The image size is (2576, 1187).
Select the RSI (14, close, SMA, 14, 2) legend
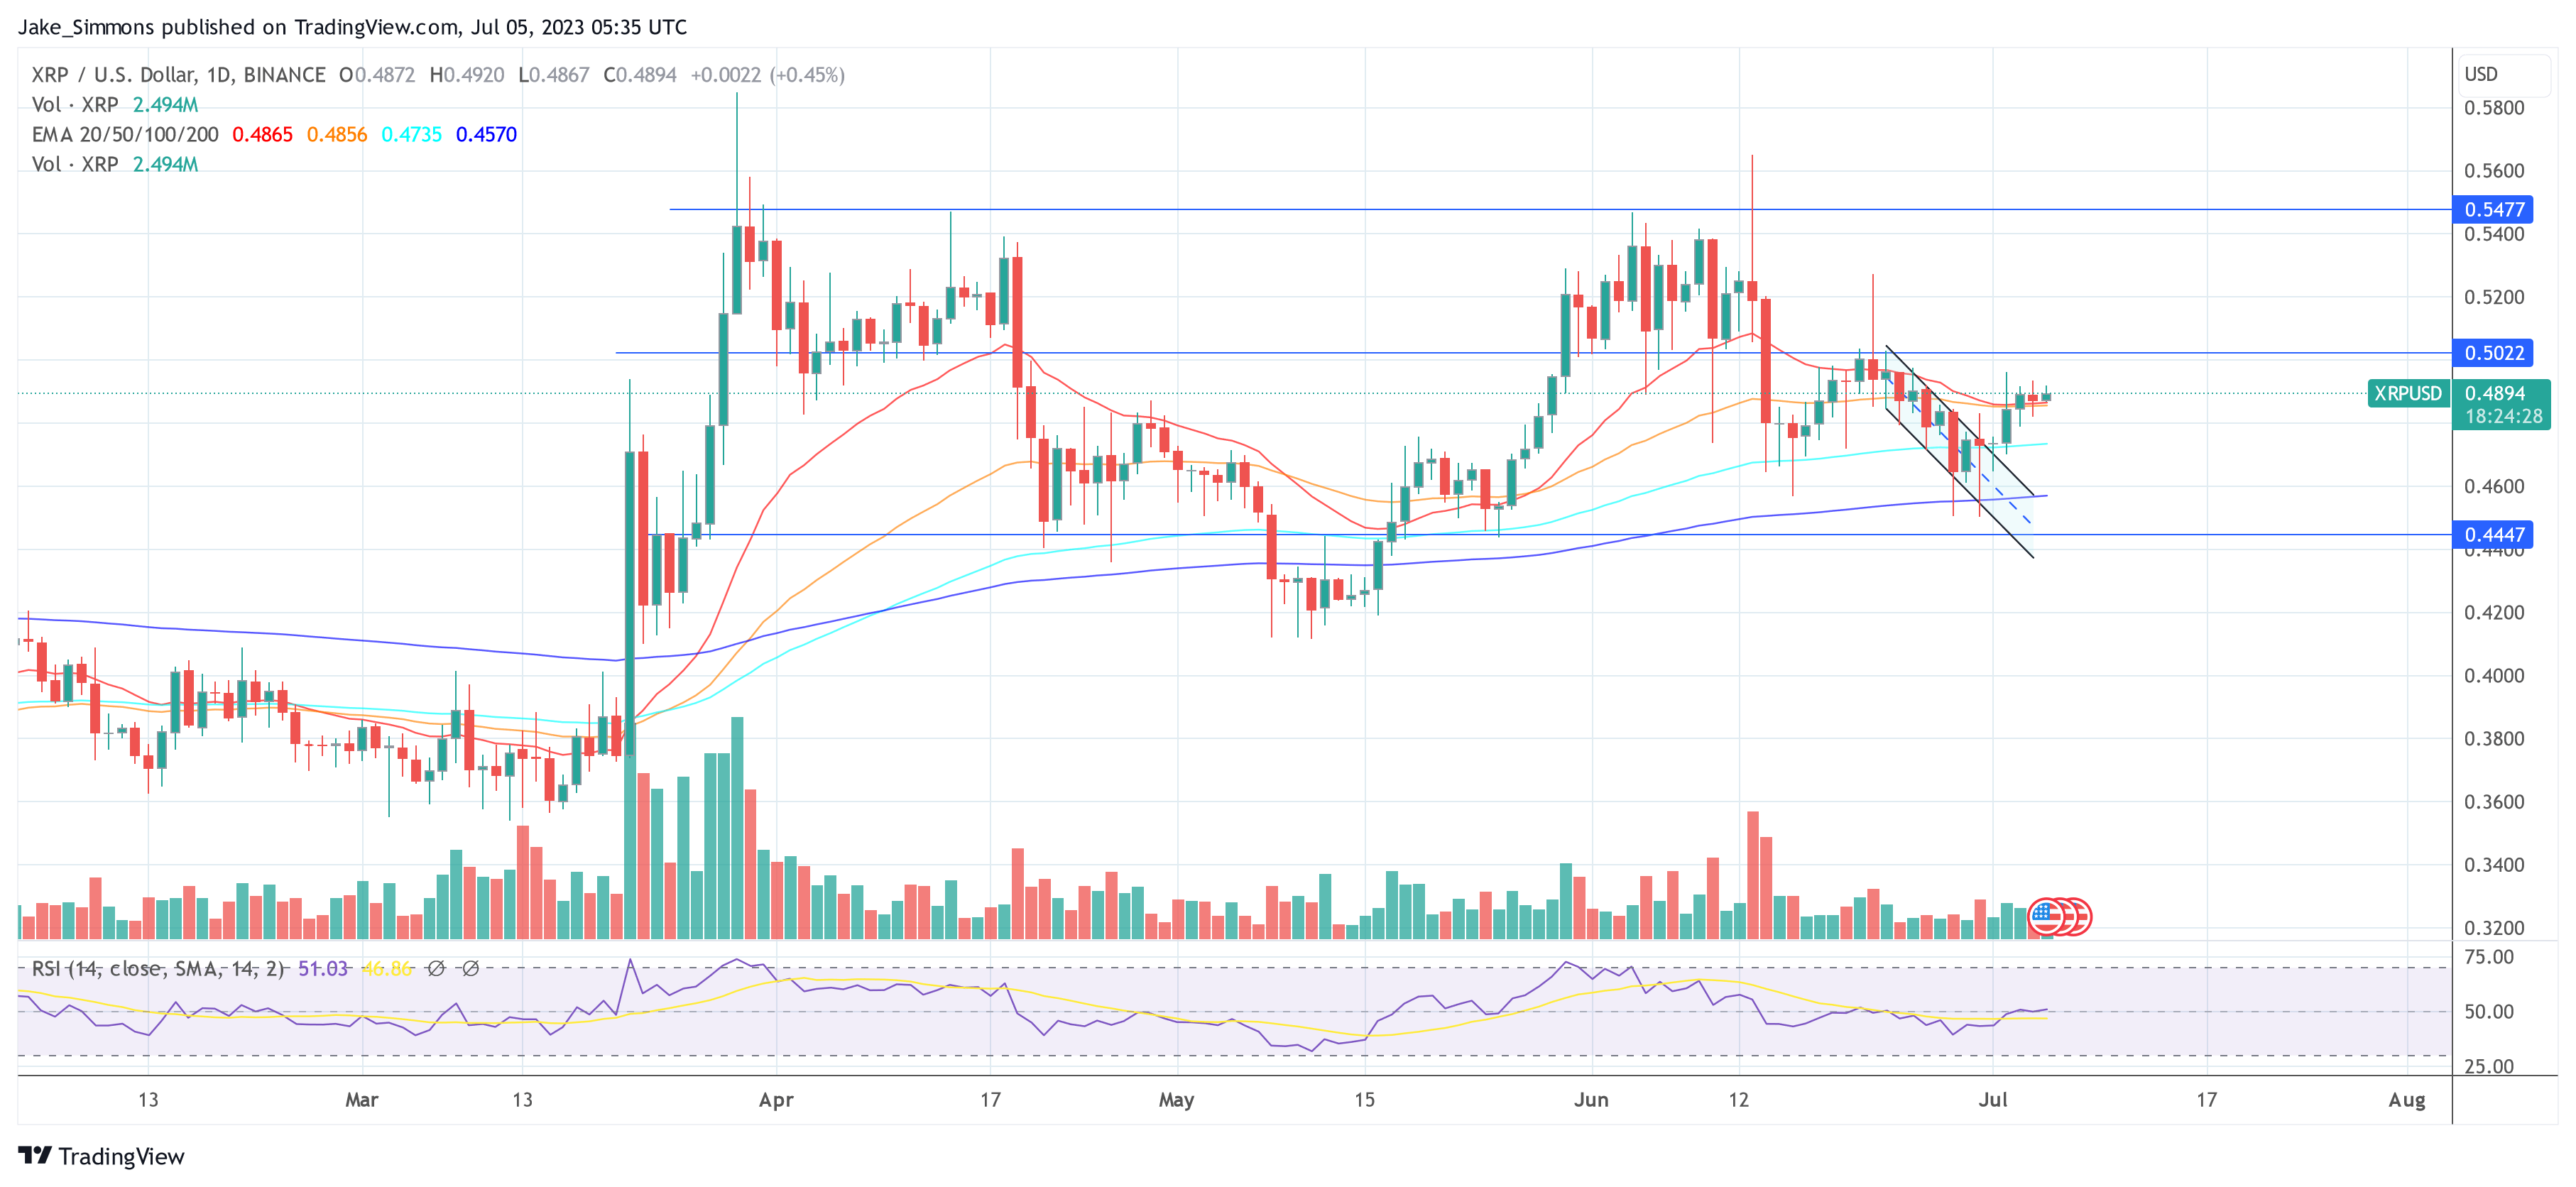point(158,968)
